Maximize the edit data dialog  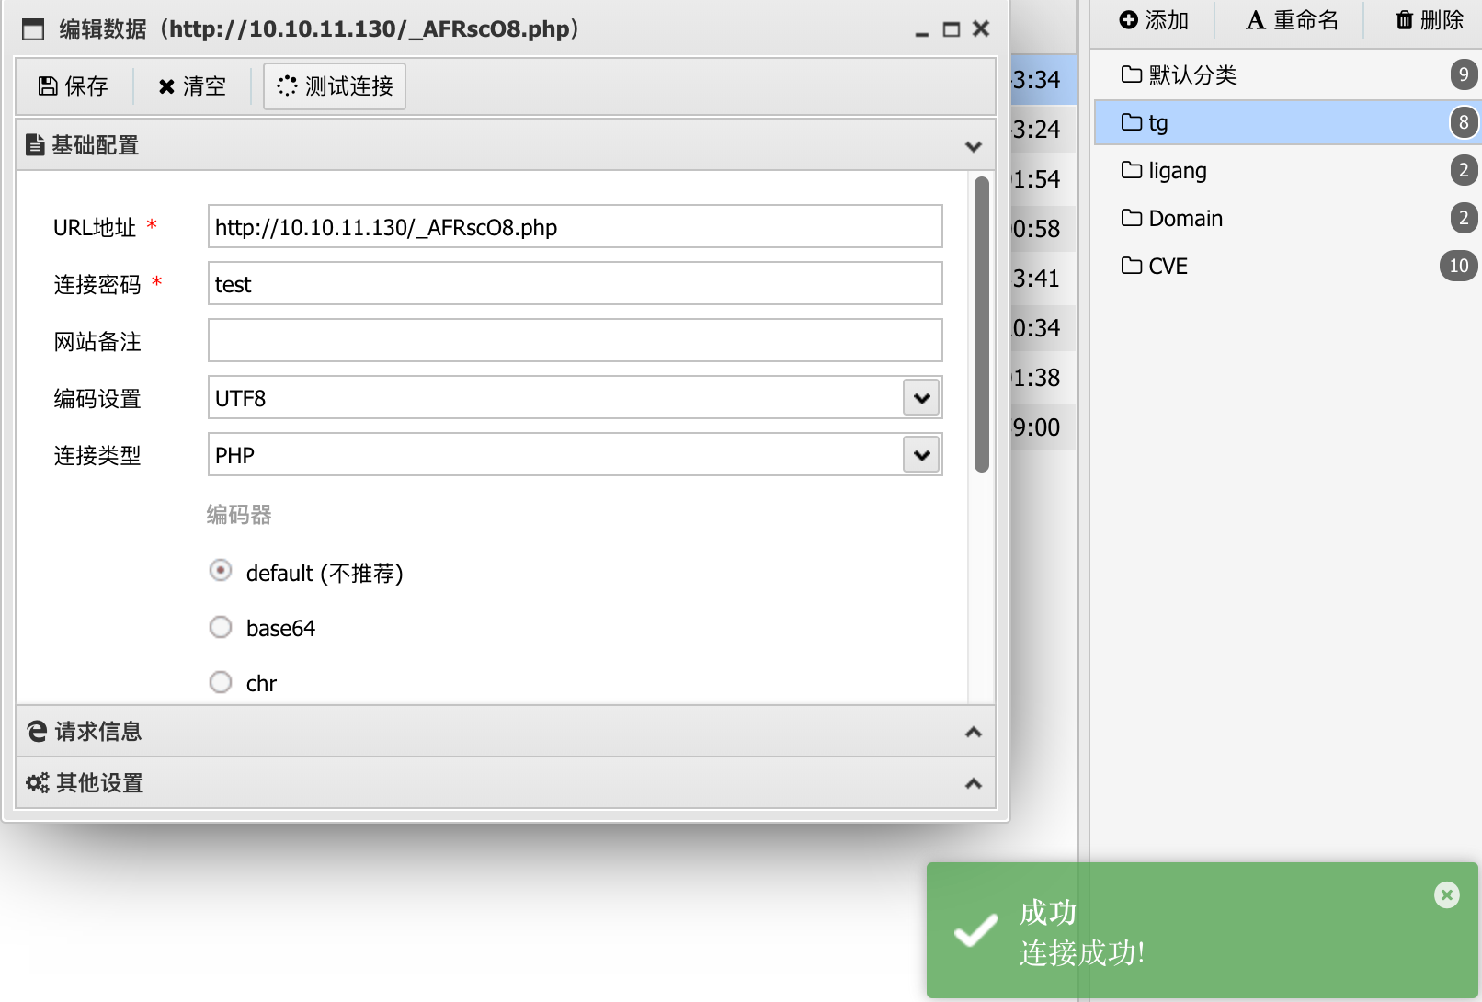(x=952, y=29)
